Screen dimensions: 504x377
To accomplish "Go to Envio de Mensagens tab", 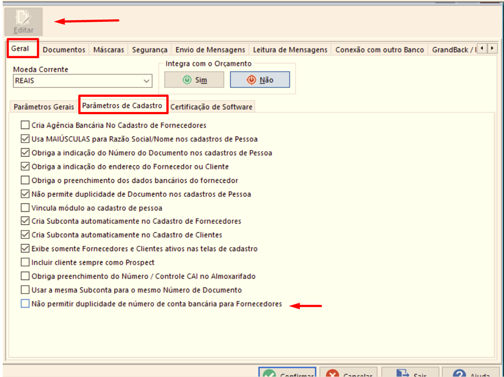I will tap(210, 50).
